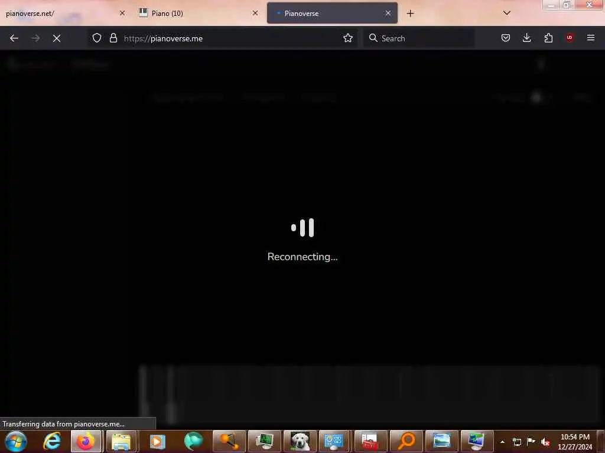Bookmark this page with the star
605x453 pixels.
(x=348, y=38)
